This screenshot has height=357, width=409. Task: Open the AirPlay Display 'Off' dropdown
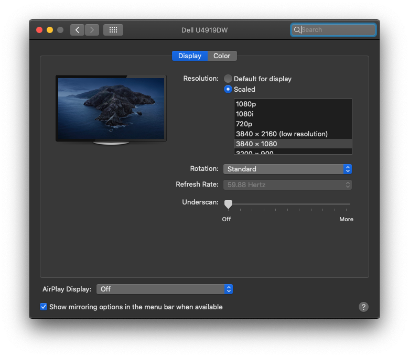pos(164,289)
